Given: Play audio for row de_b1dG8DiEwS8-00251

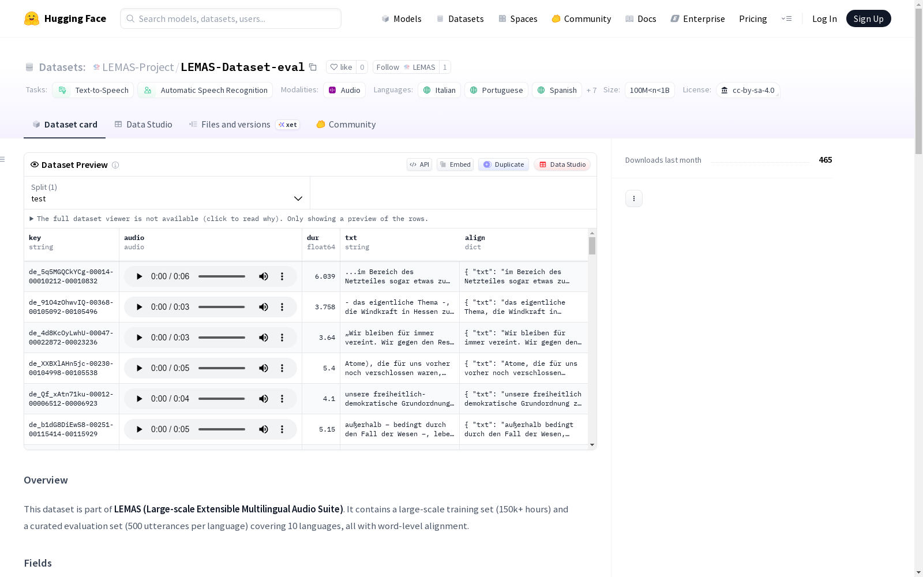Looking at the screenshot, I should pos(139,429).
